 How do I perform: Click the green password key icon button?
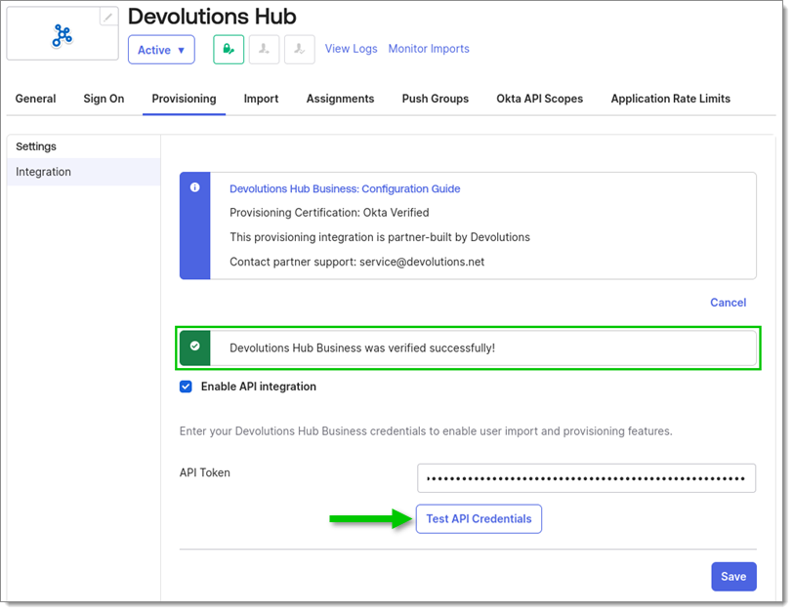click(x=229, y=50)
